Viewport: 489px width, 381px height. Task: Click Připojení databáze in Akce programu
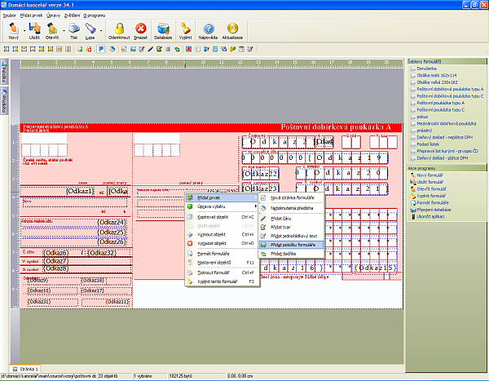[434, 209]
